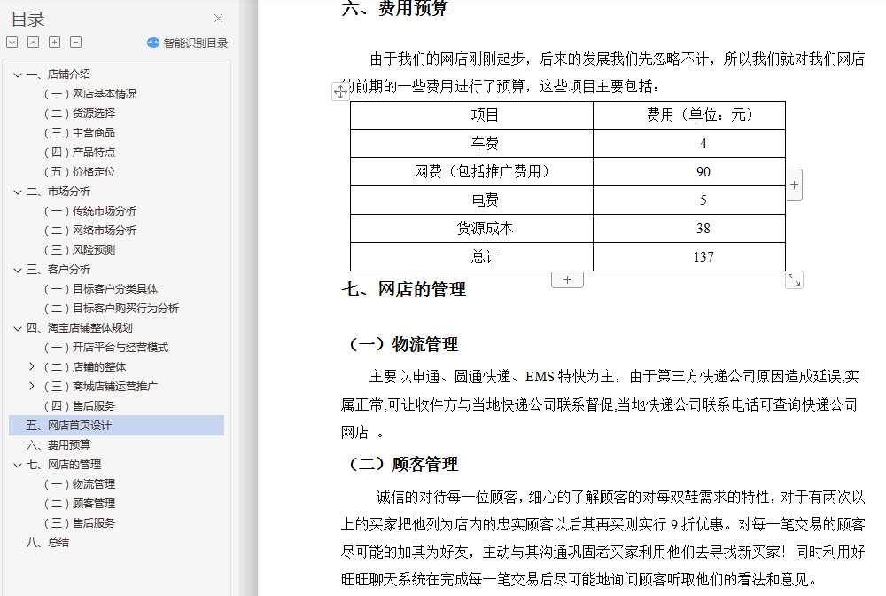Open (二)网络市场分析 in outline

(x=90, y=230)
